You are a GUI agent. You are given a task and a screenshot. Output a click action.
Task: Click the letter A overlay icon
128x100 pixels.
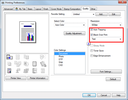(x=26, y=64)
